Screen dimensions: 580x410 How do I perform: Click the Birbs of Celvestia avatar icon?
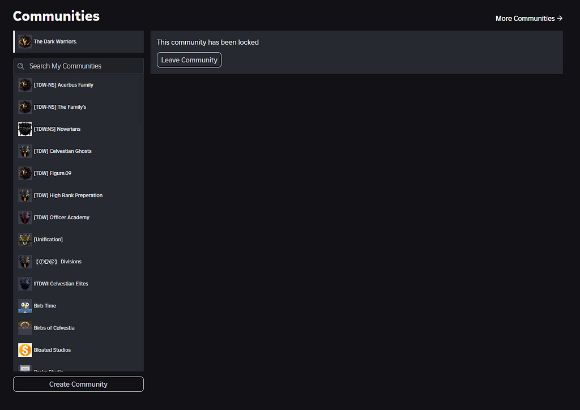click(25, 328)
